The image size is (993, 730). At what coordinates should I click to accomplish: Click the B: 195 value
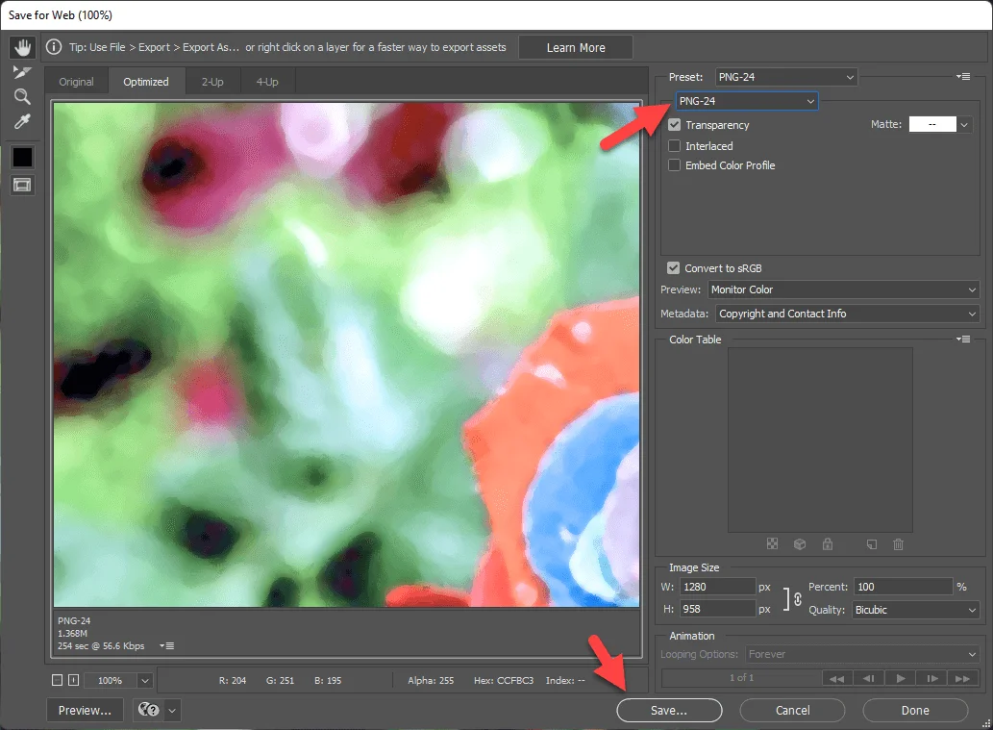pos(328,680)
